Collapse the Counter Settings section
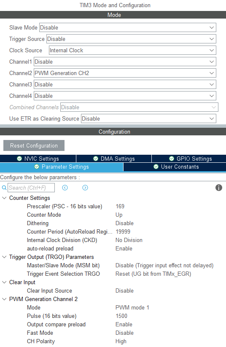This screenshot has height=347, width=226. pyautogui.click(x=4, y=198)
